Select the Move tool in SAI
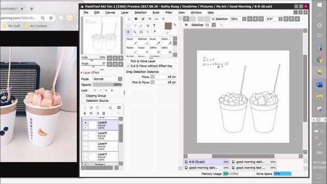Image resolution: width=327 pixels, height=184 pixels. tap(128, 32)
